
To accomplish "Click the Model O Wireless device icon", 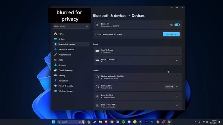I will point(97,60).
